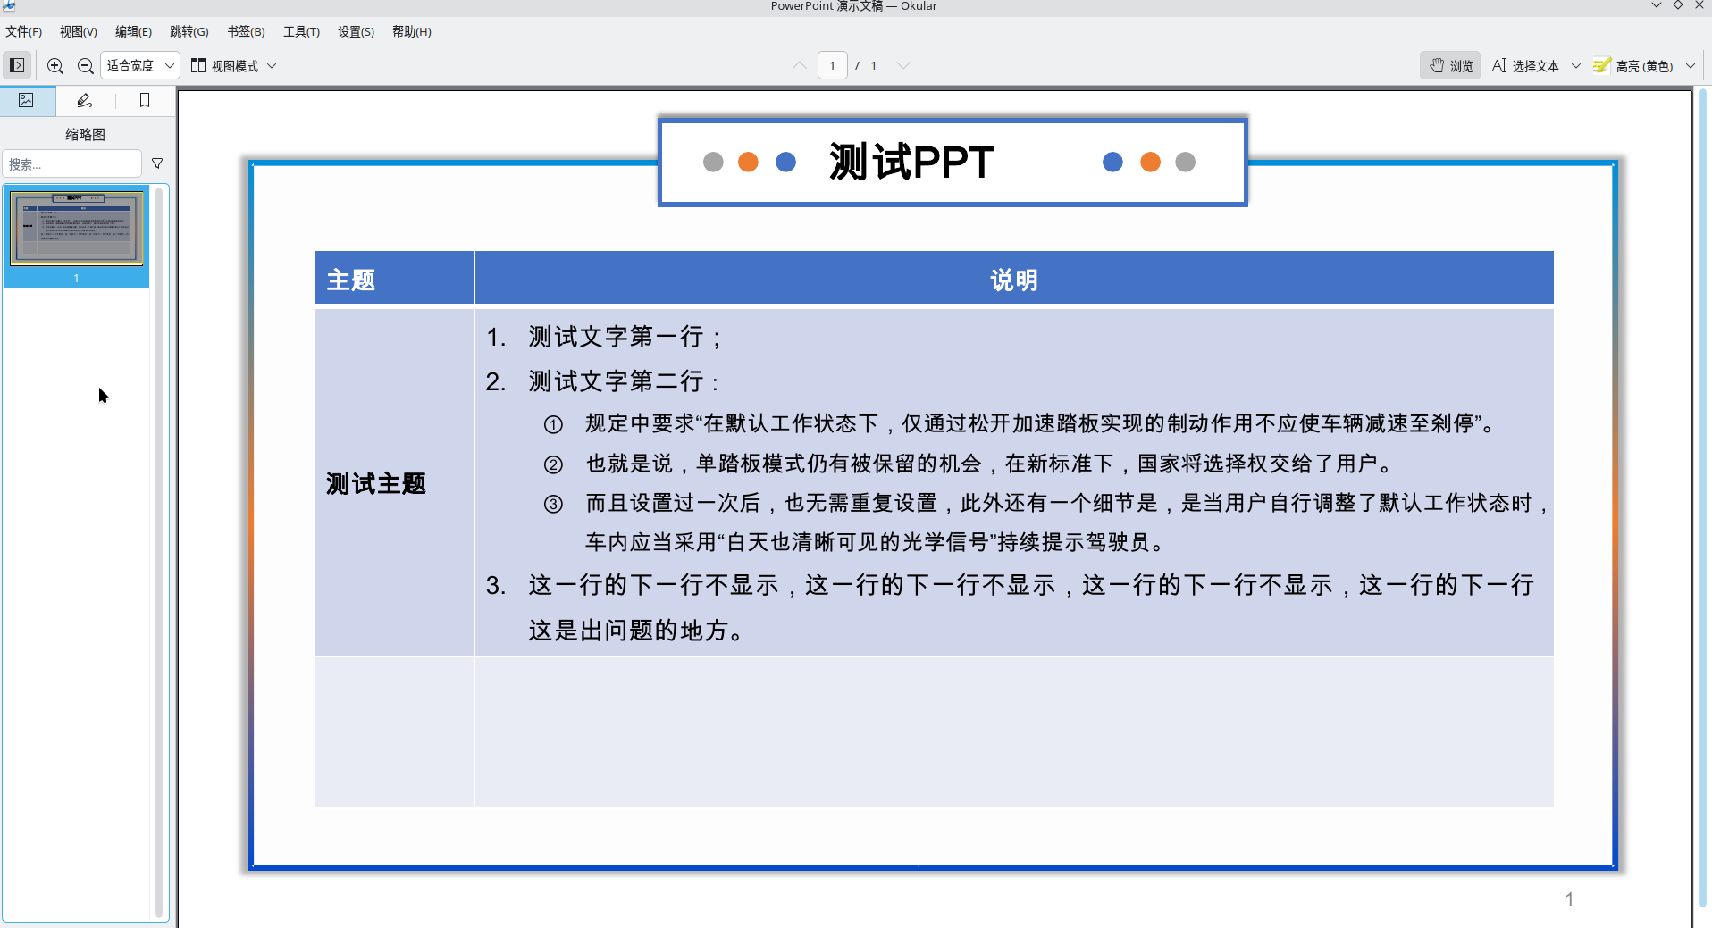Click the zoom out magnifier icon
The image size is (1712, 928).
tap(86, 65)
